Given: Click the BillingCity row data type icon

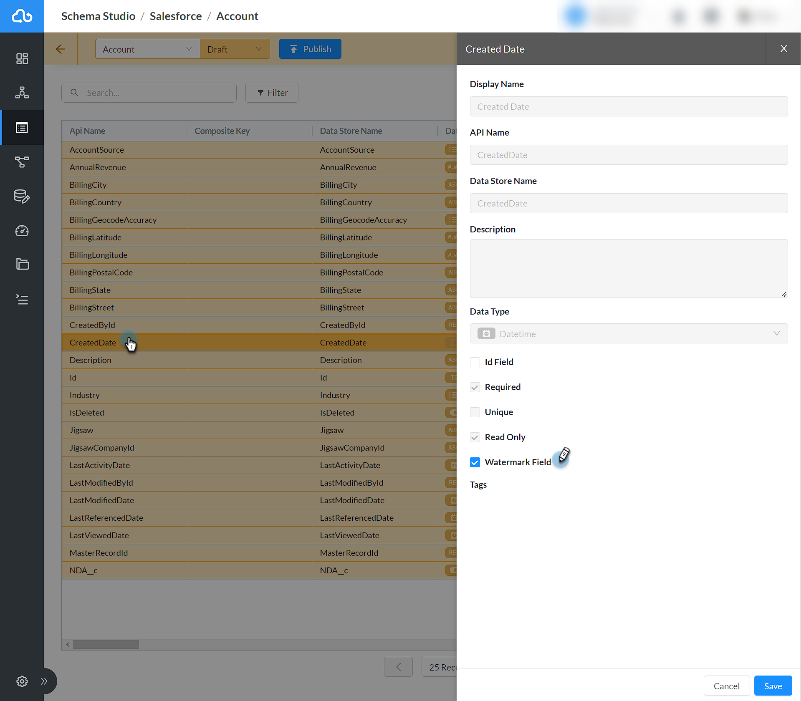Looking at the screenshot, I should tap(451, 184).
